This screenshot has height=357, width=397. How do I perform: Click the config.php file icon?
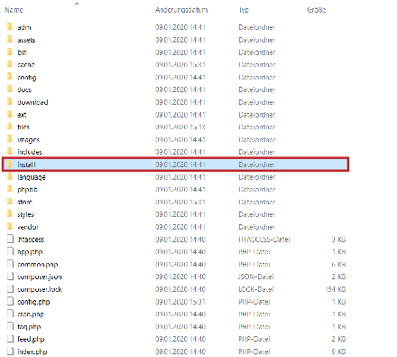(x=11, y=301)
